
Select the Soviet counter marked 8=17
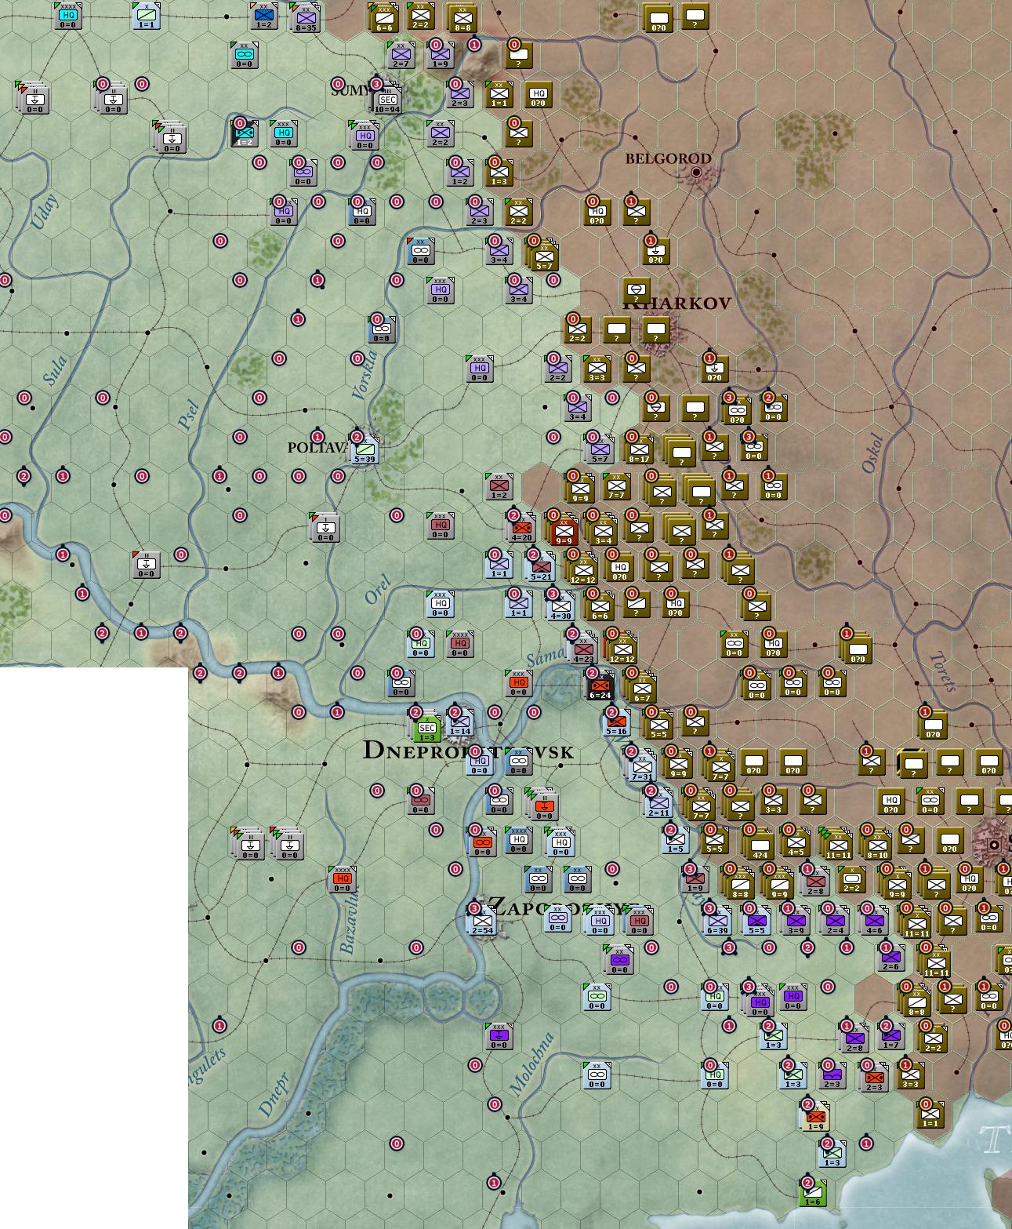click(x=639, y=450)
